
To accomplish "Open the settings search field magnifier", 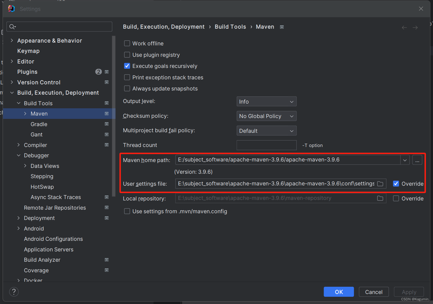I will click(x=12, y=26).
